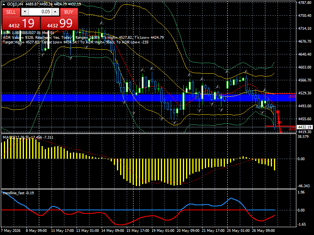Click the 7 May 2026 date label
The image size is (314, 235).
[11, 231]
